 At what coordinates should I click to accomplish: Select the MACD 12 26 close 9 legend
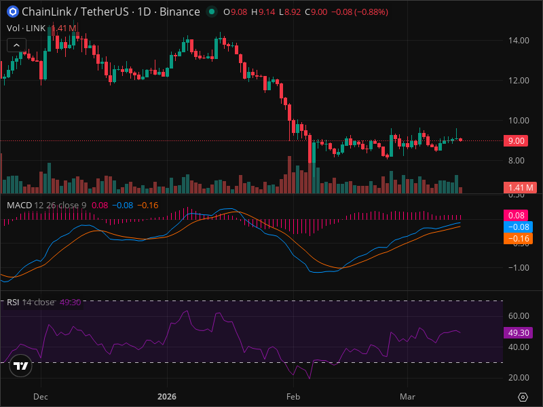coord(47,206)
